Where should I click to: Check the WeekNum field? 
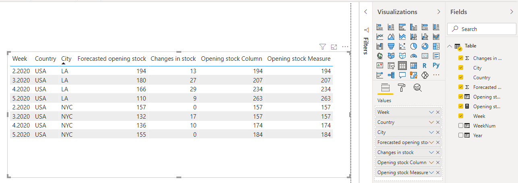[461, 126]
